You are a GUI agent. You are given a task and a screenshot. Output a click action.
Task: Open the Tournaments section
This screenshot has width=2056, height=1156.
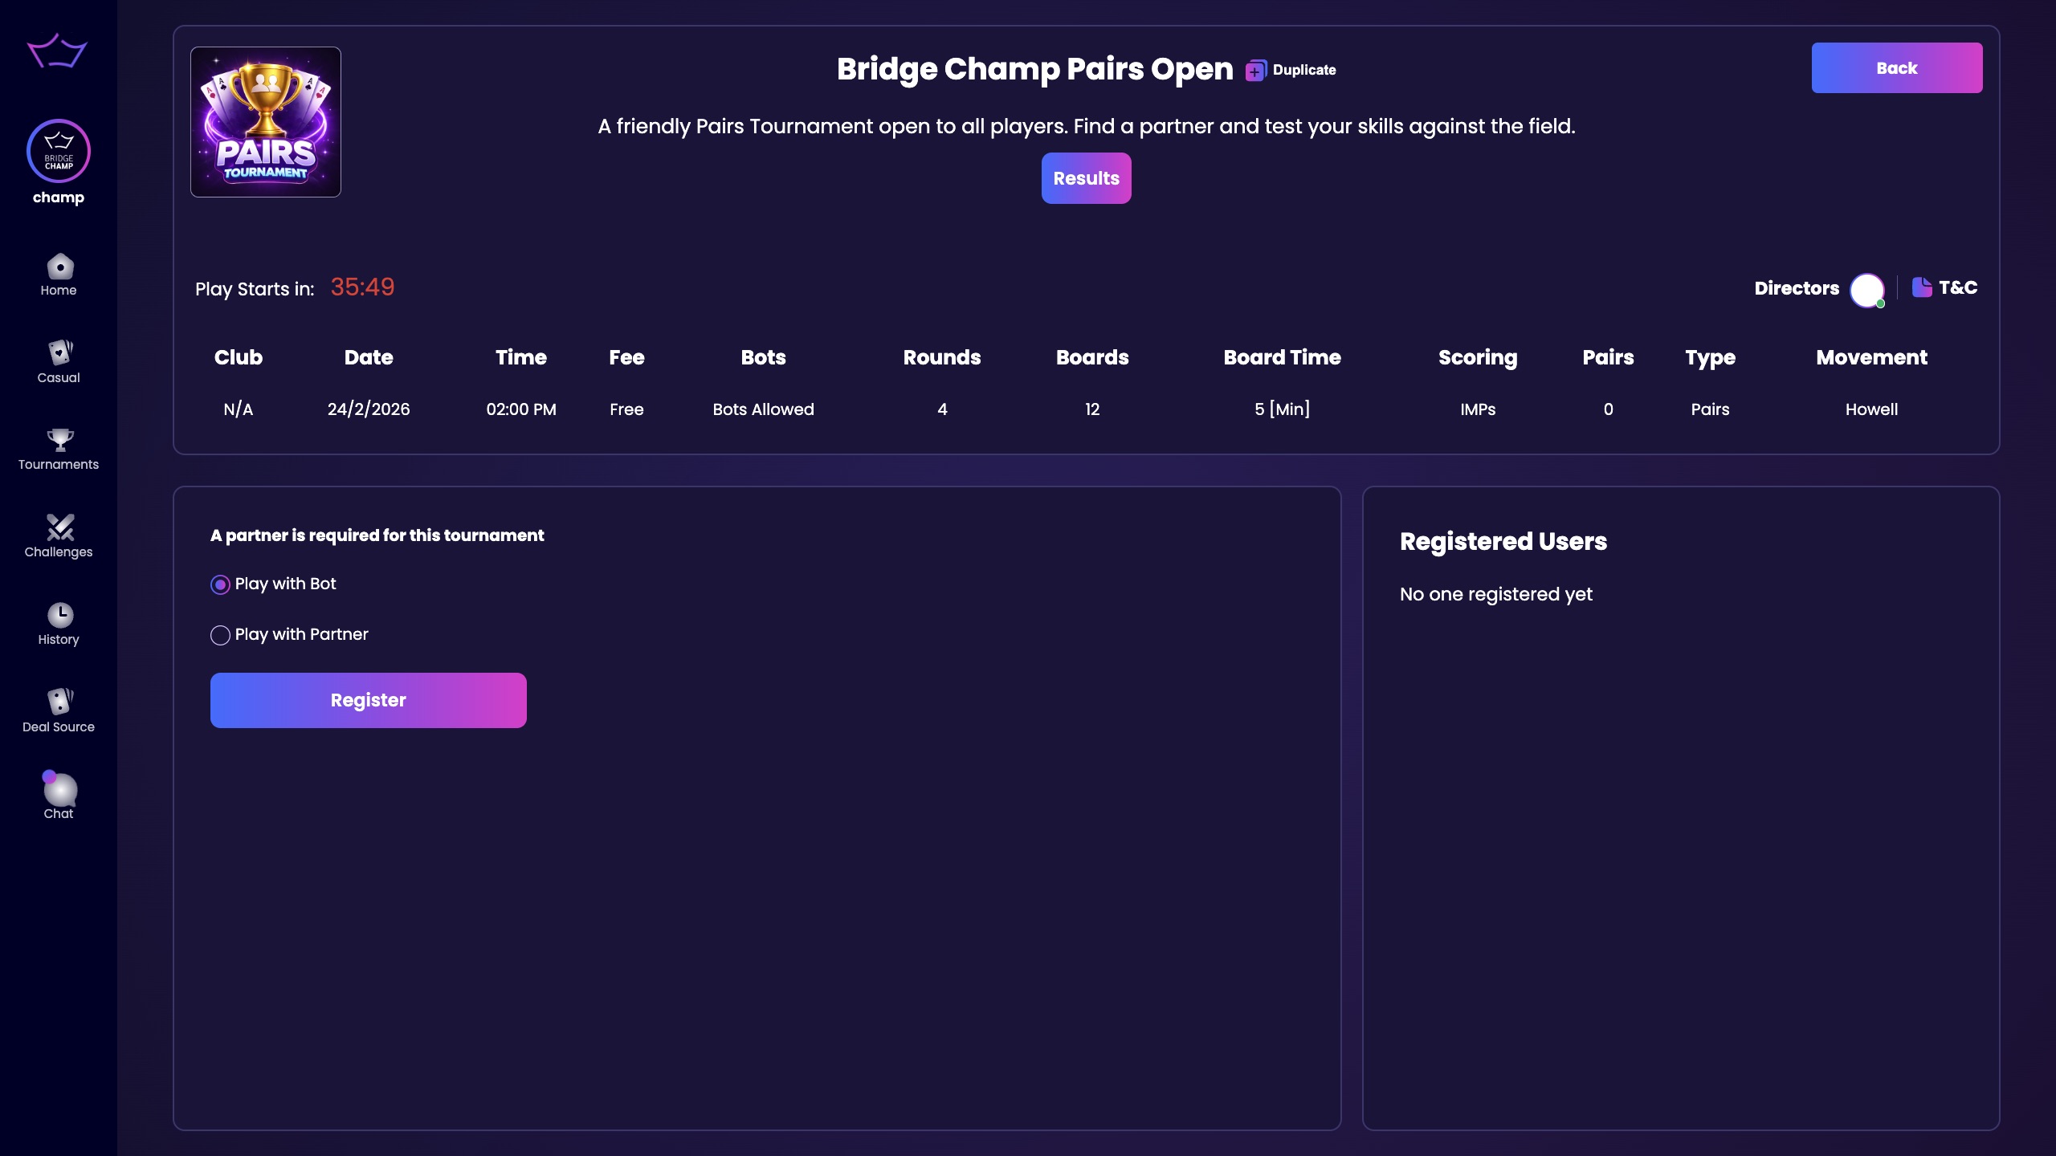pyautogui.click(x=58, y=447)
